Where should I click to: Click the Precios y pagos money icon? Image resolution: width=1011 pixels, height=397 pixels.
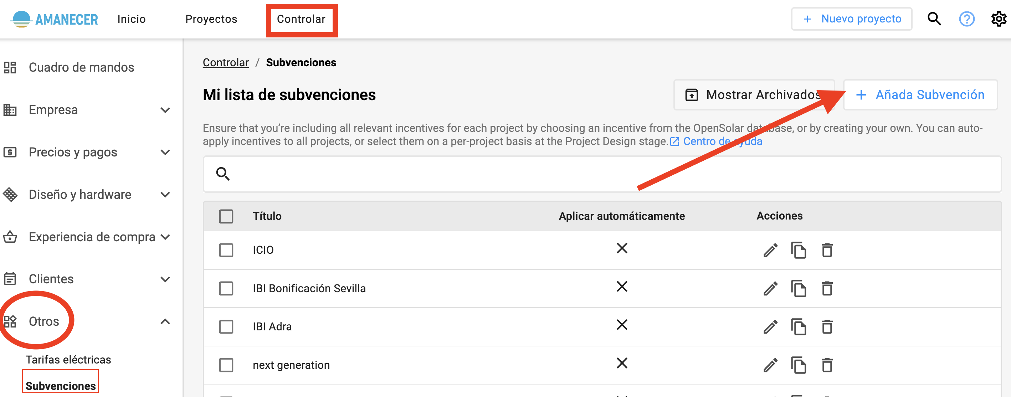(x=10, y=152)
